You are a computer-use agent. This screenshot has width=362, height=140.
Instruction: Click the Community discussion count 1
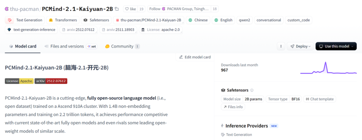pyautogui.click(x=137, y=46)
